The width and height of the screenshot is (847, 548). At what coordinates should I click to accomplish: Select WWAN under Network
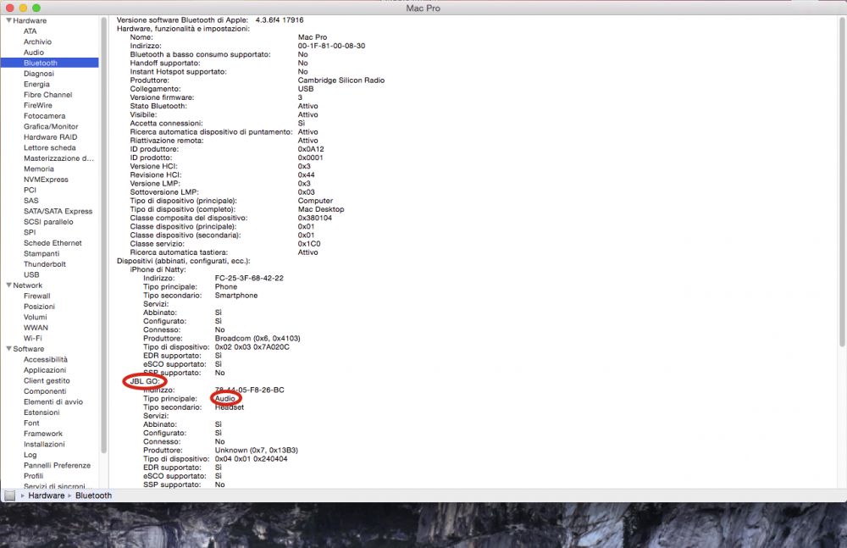(36, 328)
